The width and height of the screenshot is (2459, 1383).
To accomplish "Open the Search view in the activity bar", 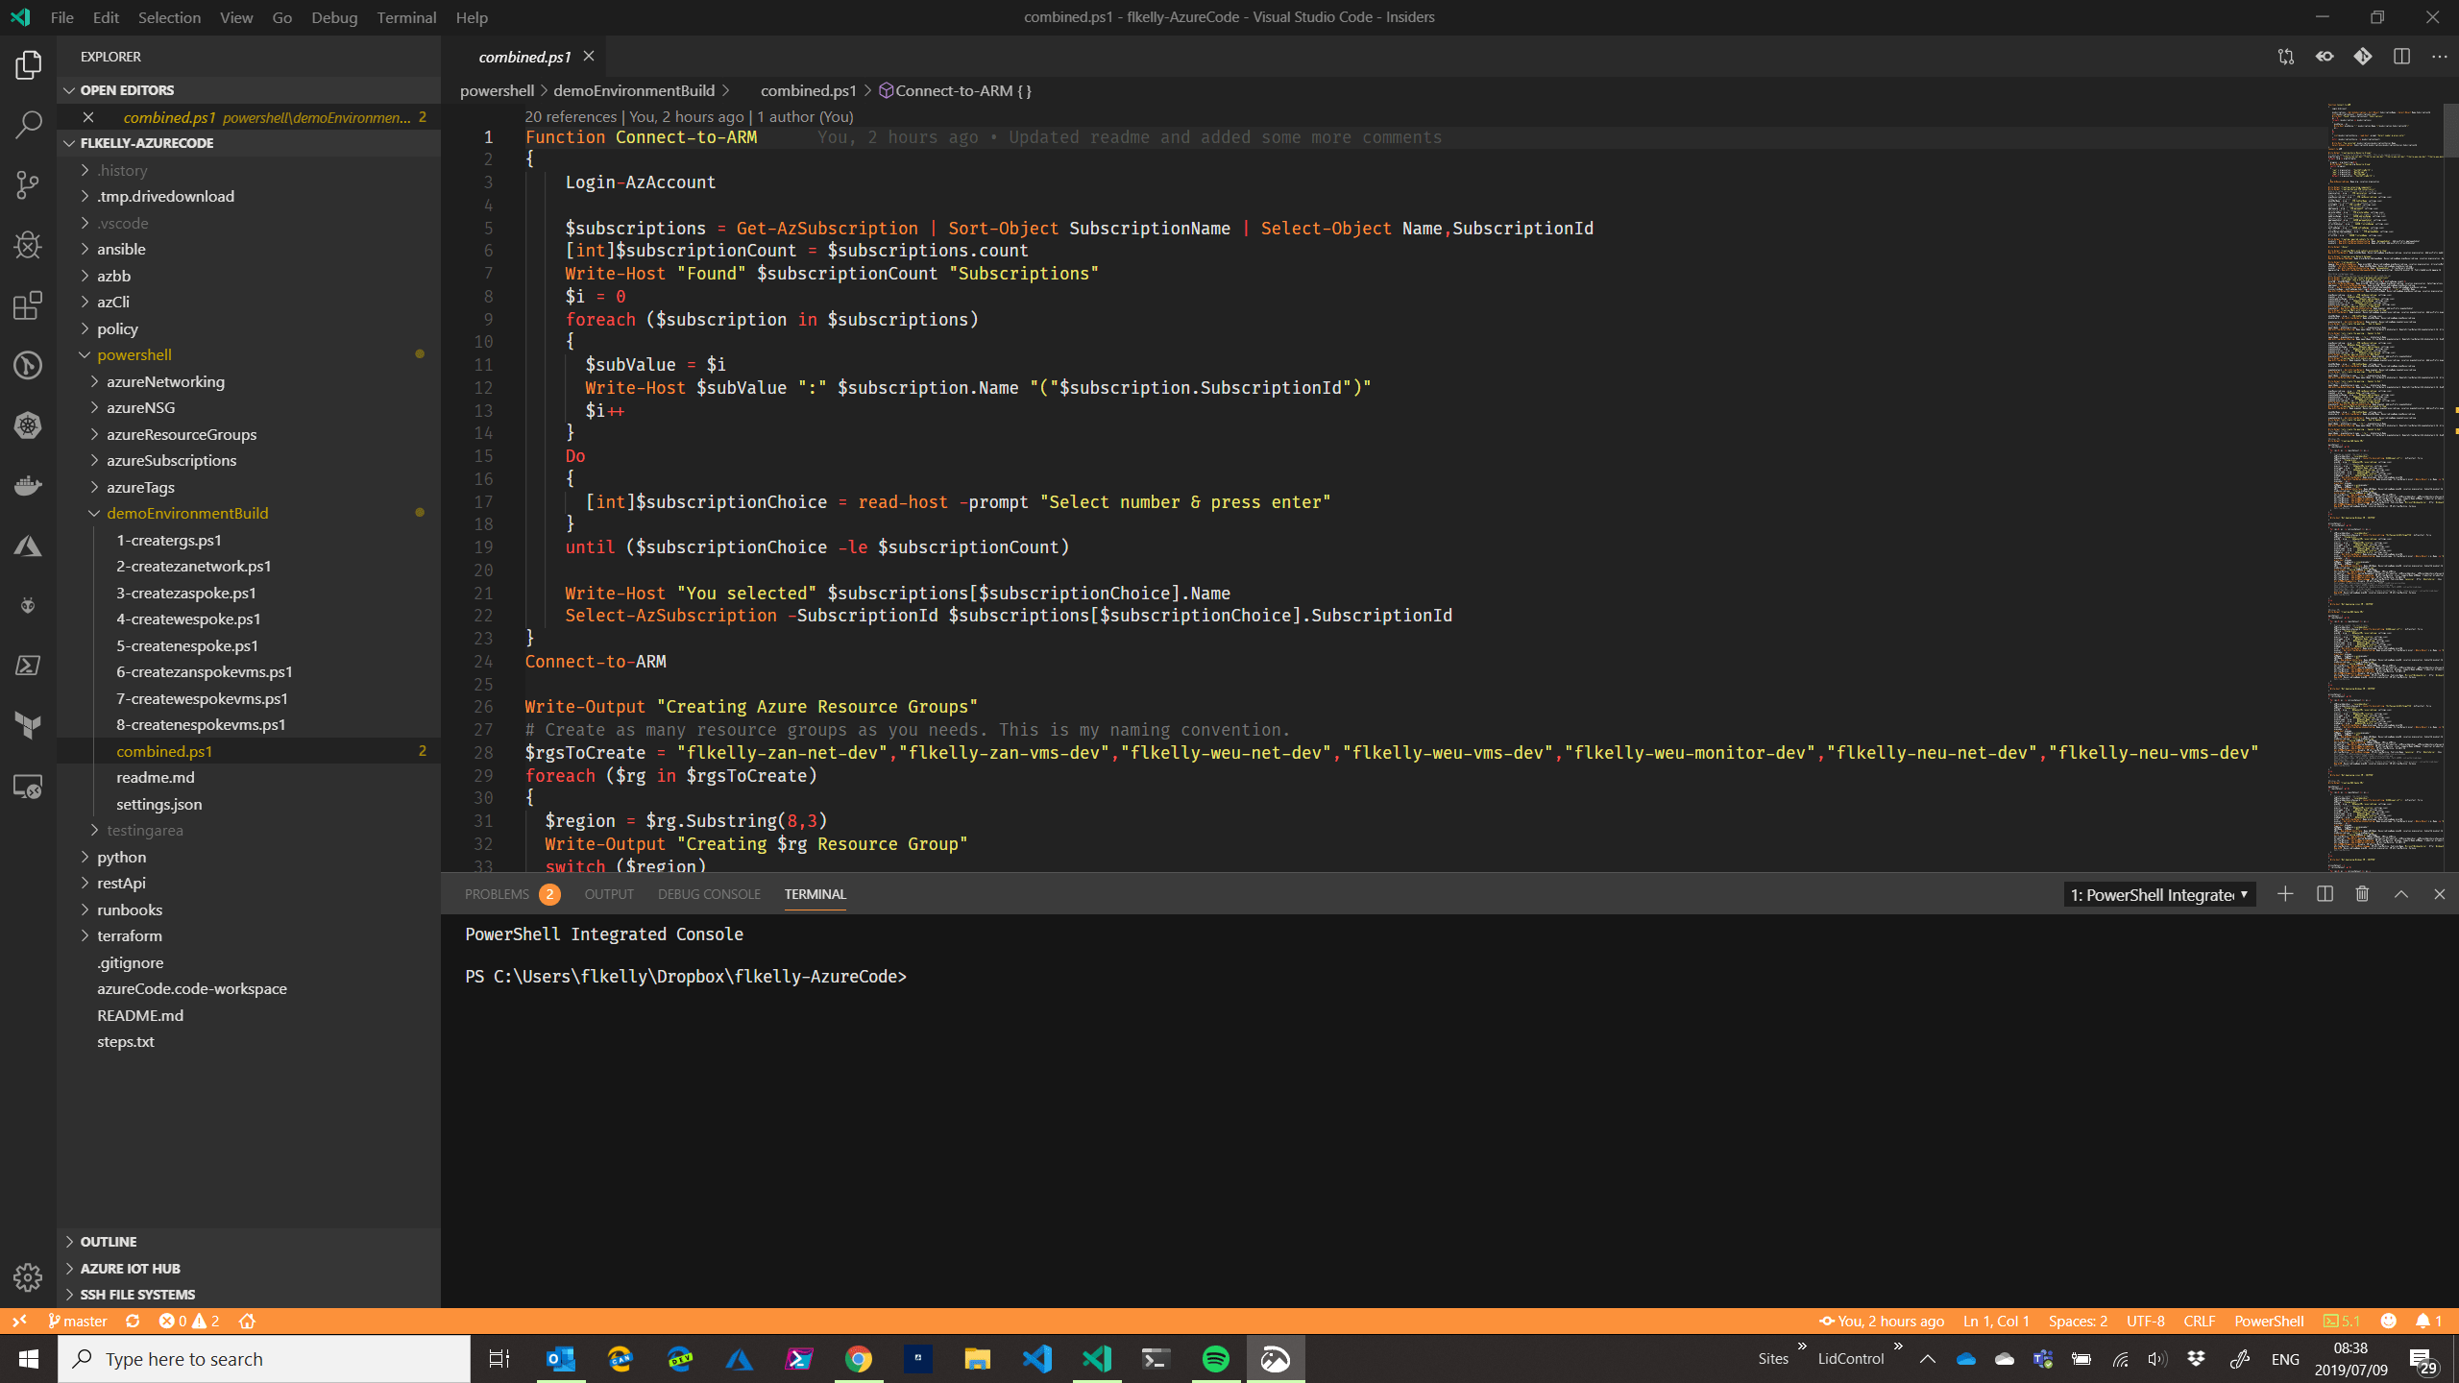I will click(28, 125).
